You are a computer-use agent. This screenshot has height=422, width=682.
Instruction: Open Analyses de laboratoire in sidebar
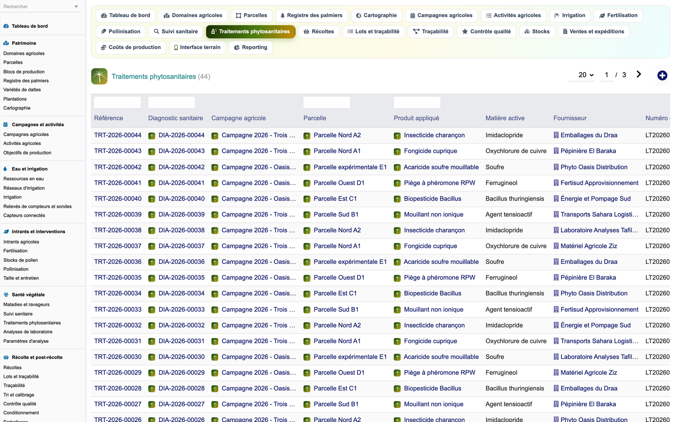(28, 332)
